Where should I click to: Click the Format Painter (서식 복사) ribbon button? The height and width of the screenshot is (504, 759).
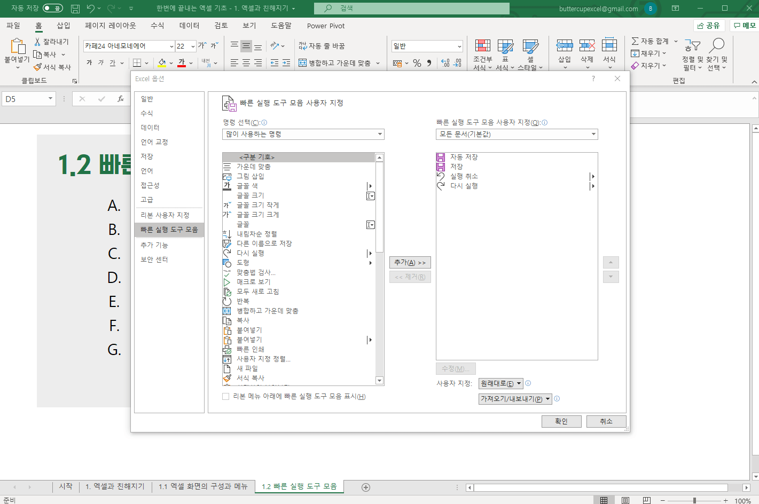52,67
